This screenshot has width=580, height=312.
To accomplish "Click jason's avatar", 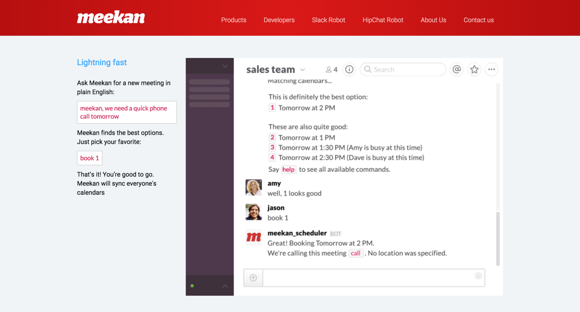I will (254, 212).
